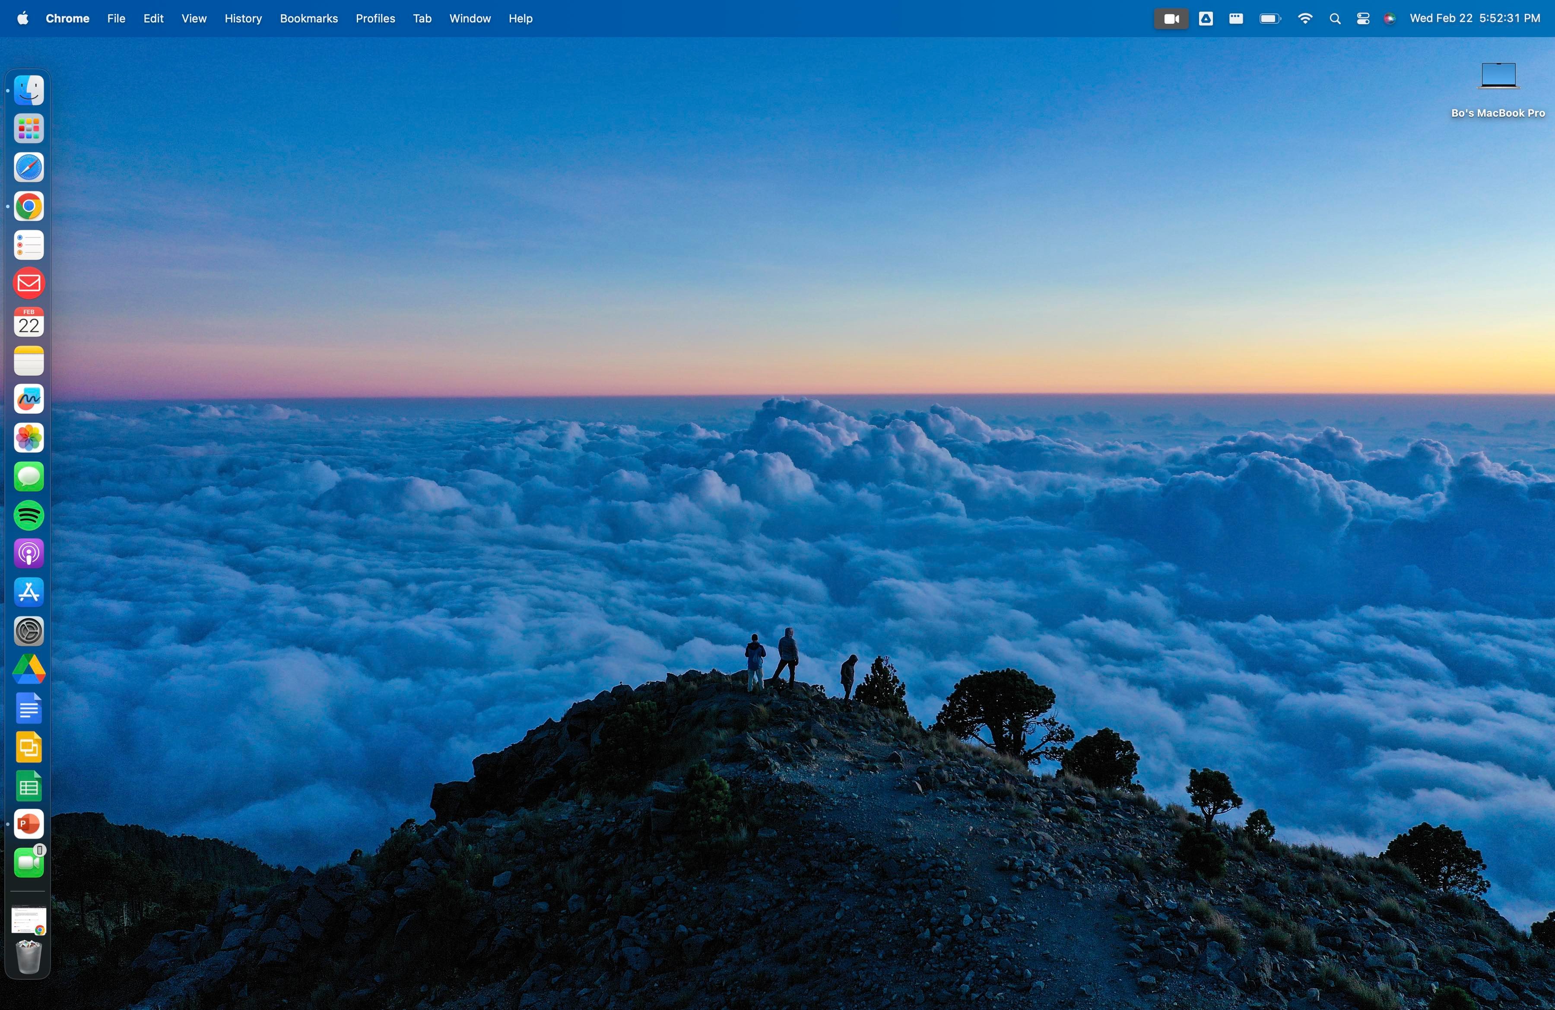Open FaceTime from the dock

pyautogui.click(x=29, y=863)
